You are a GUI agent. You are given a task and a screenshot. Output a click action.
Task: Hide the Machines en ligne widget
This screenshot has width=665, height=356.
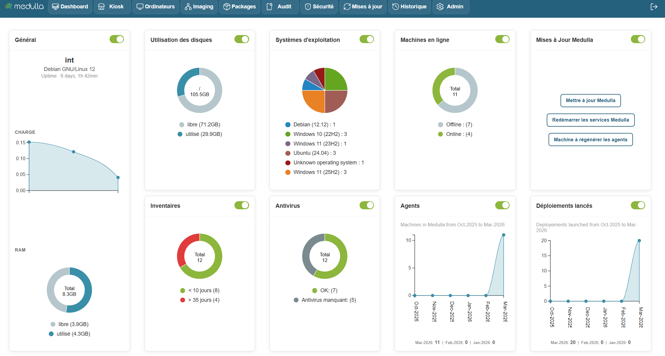pyautogui.click(x=502, y=39)
